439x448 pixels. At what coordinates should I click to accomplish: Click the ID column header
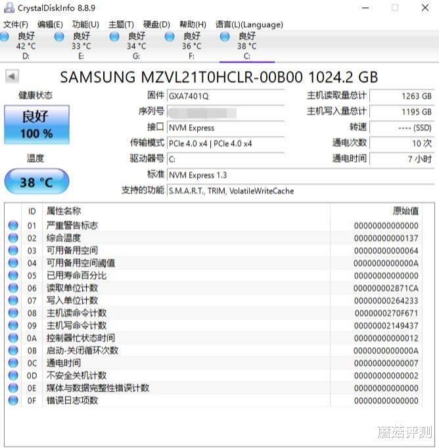(32, 211)
